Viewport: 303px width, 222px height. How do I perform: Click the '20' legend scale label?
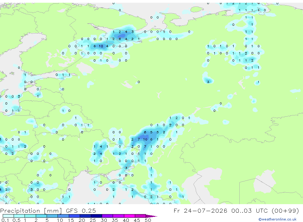click(82, 220)
